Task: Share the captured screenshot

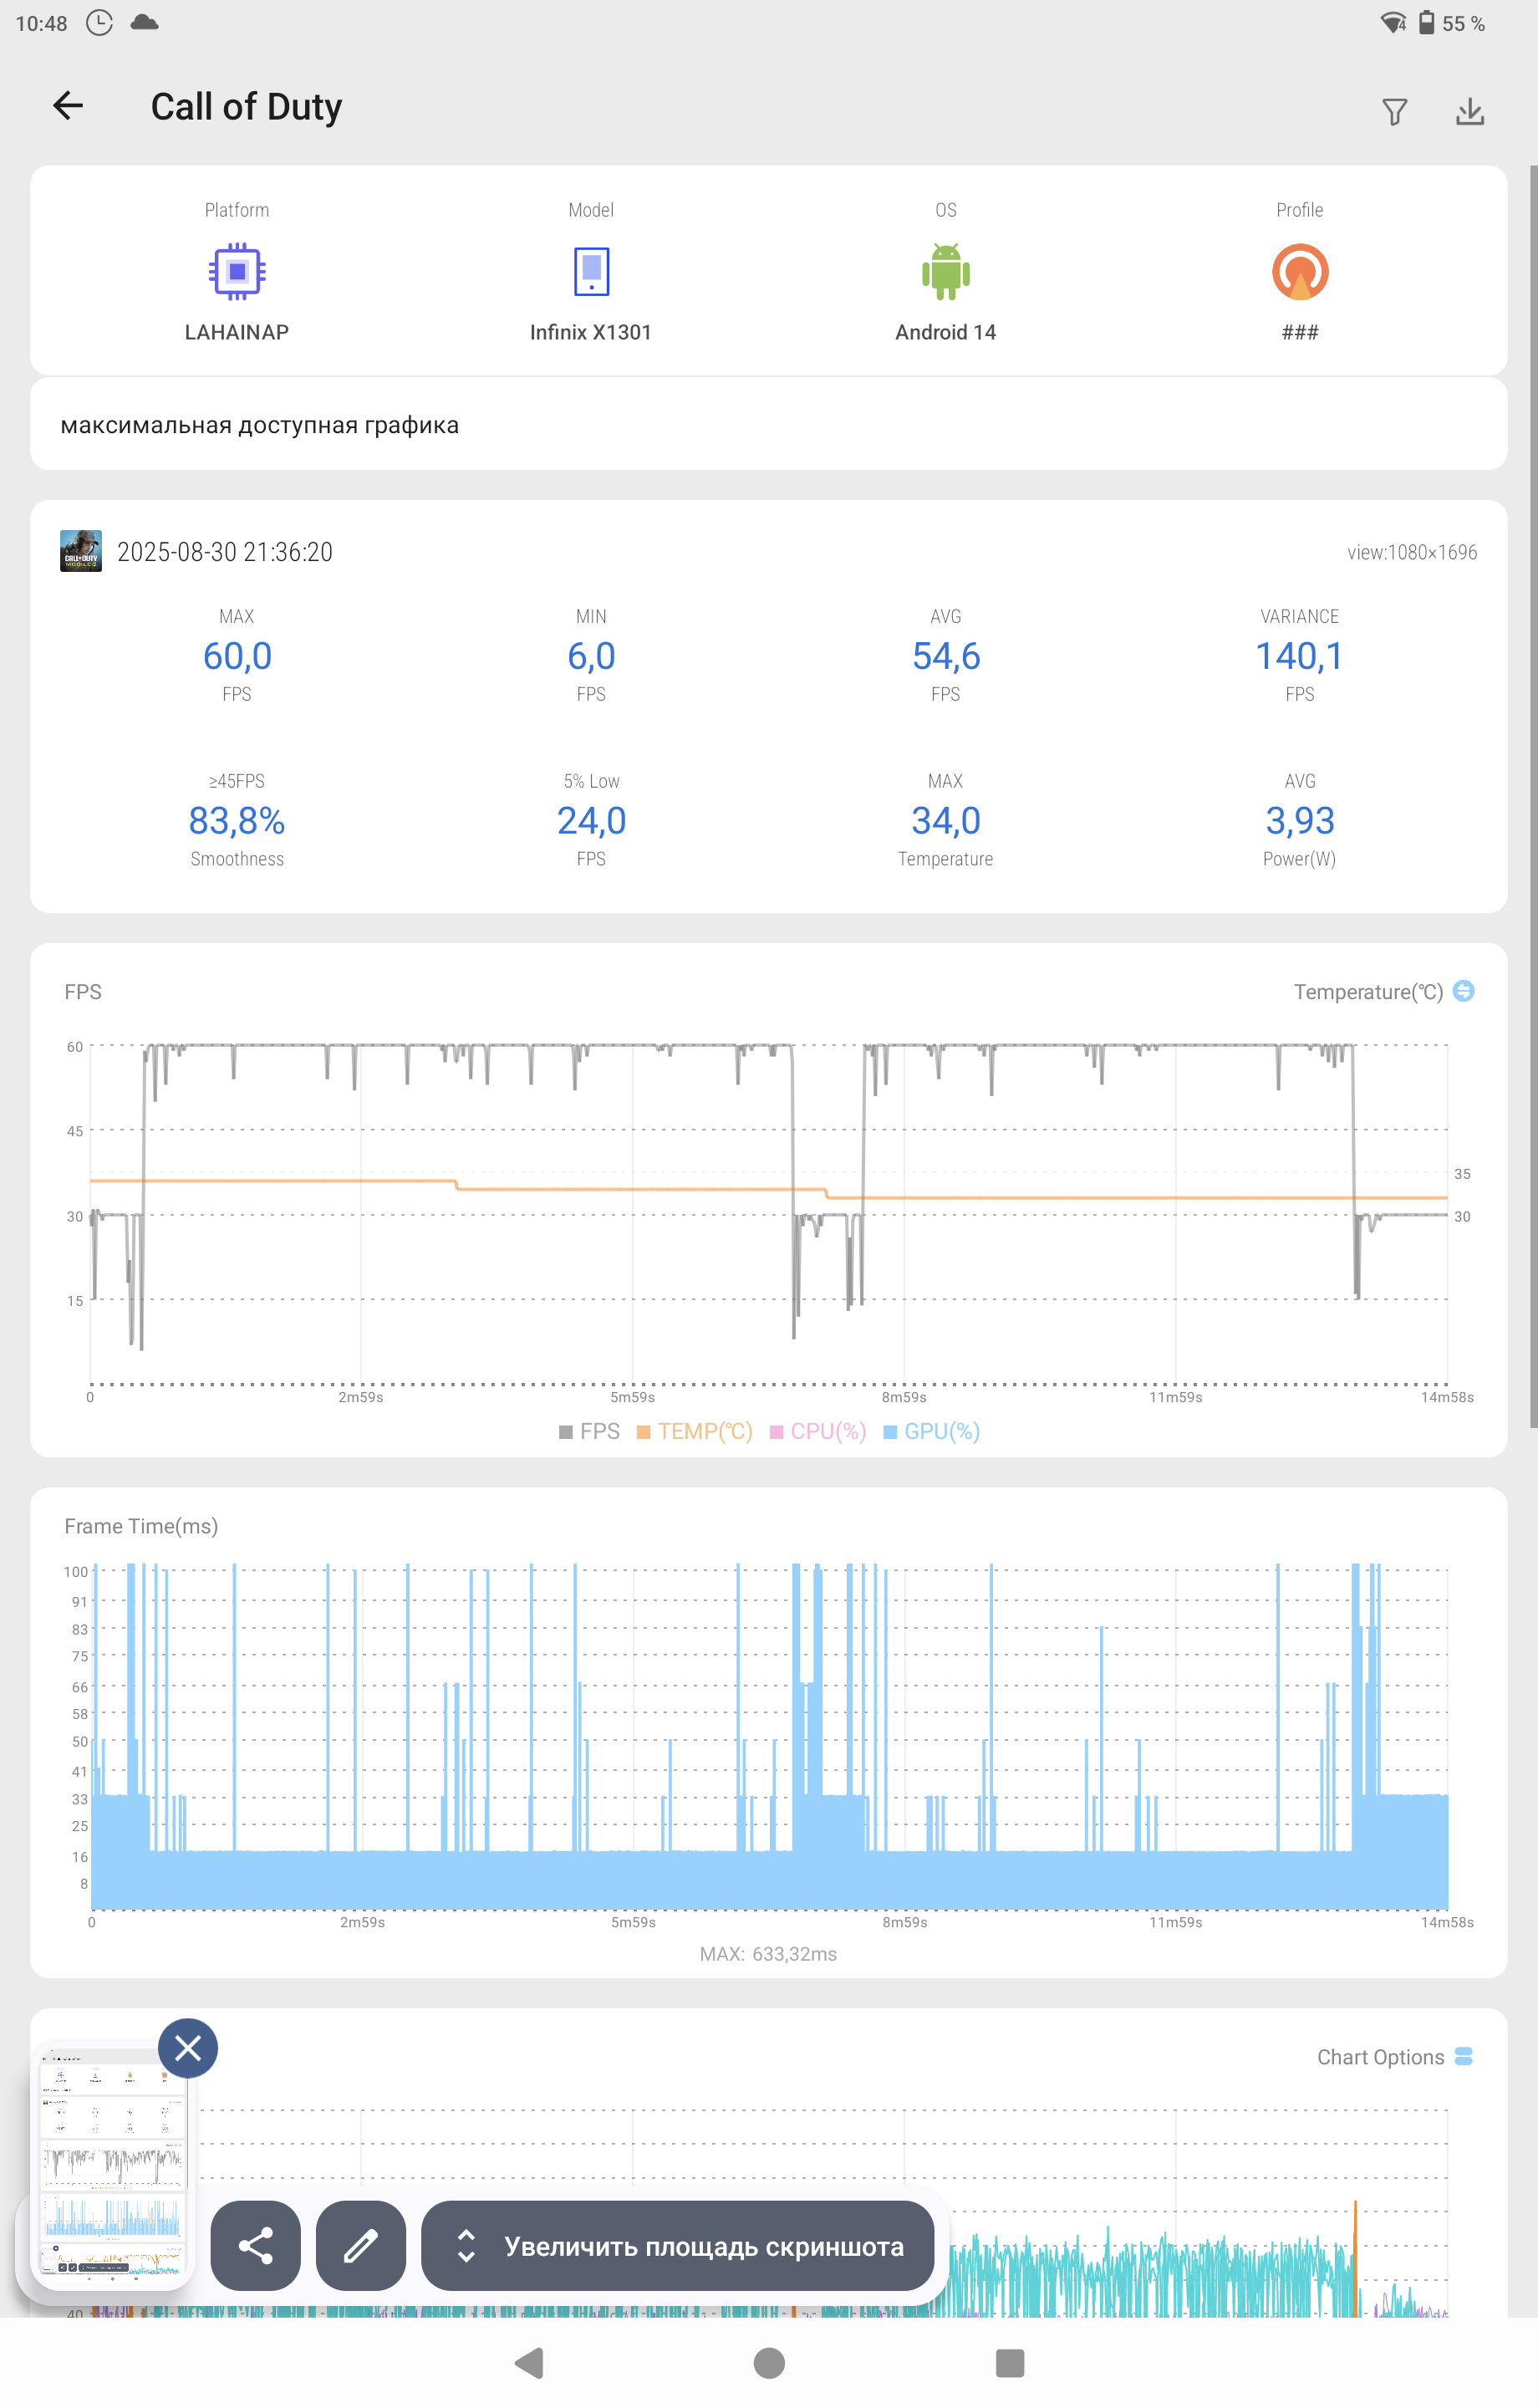Action: [x=256, y=2246]
